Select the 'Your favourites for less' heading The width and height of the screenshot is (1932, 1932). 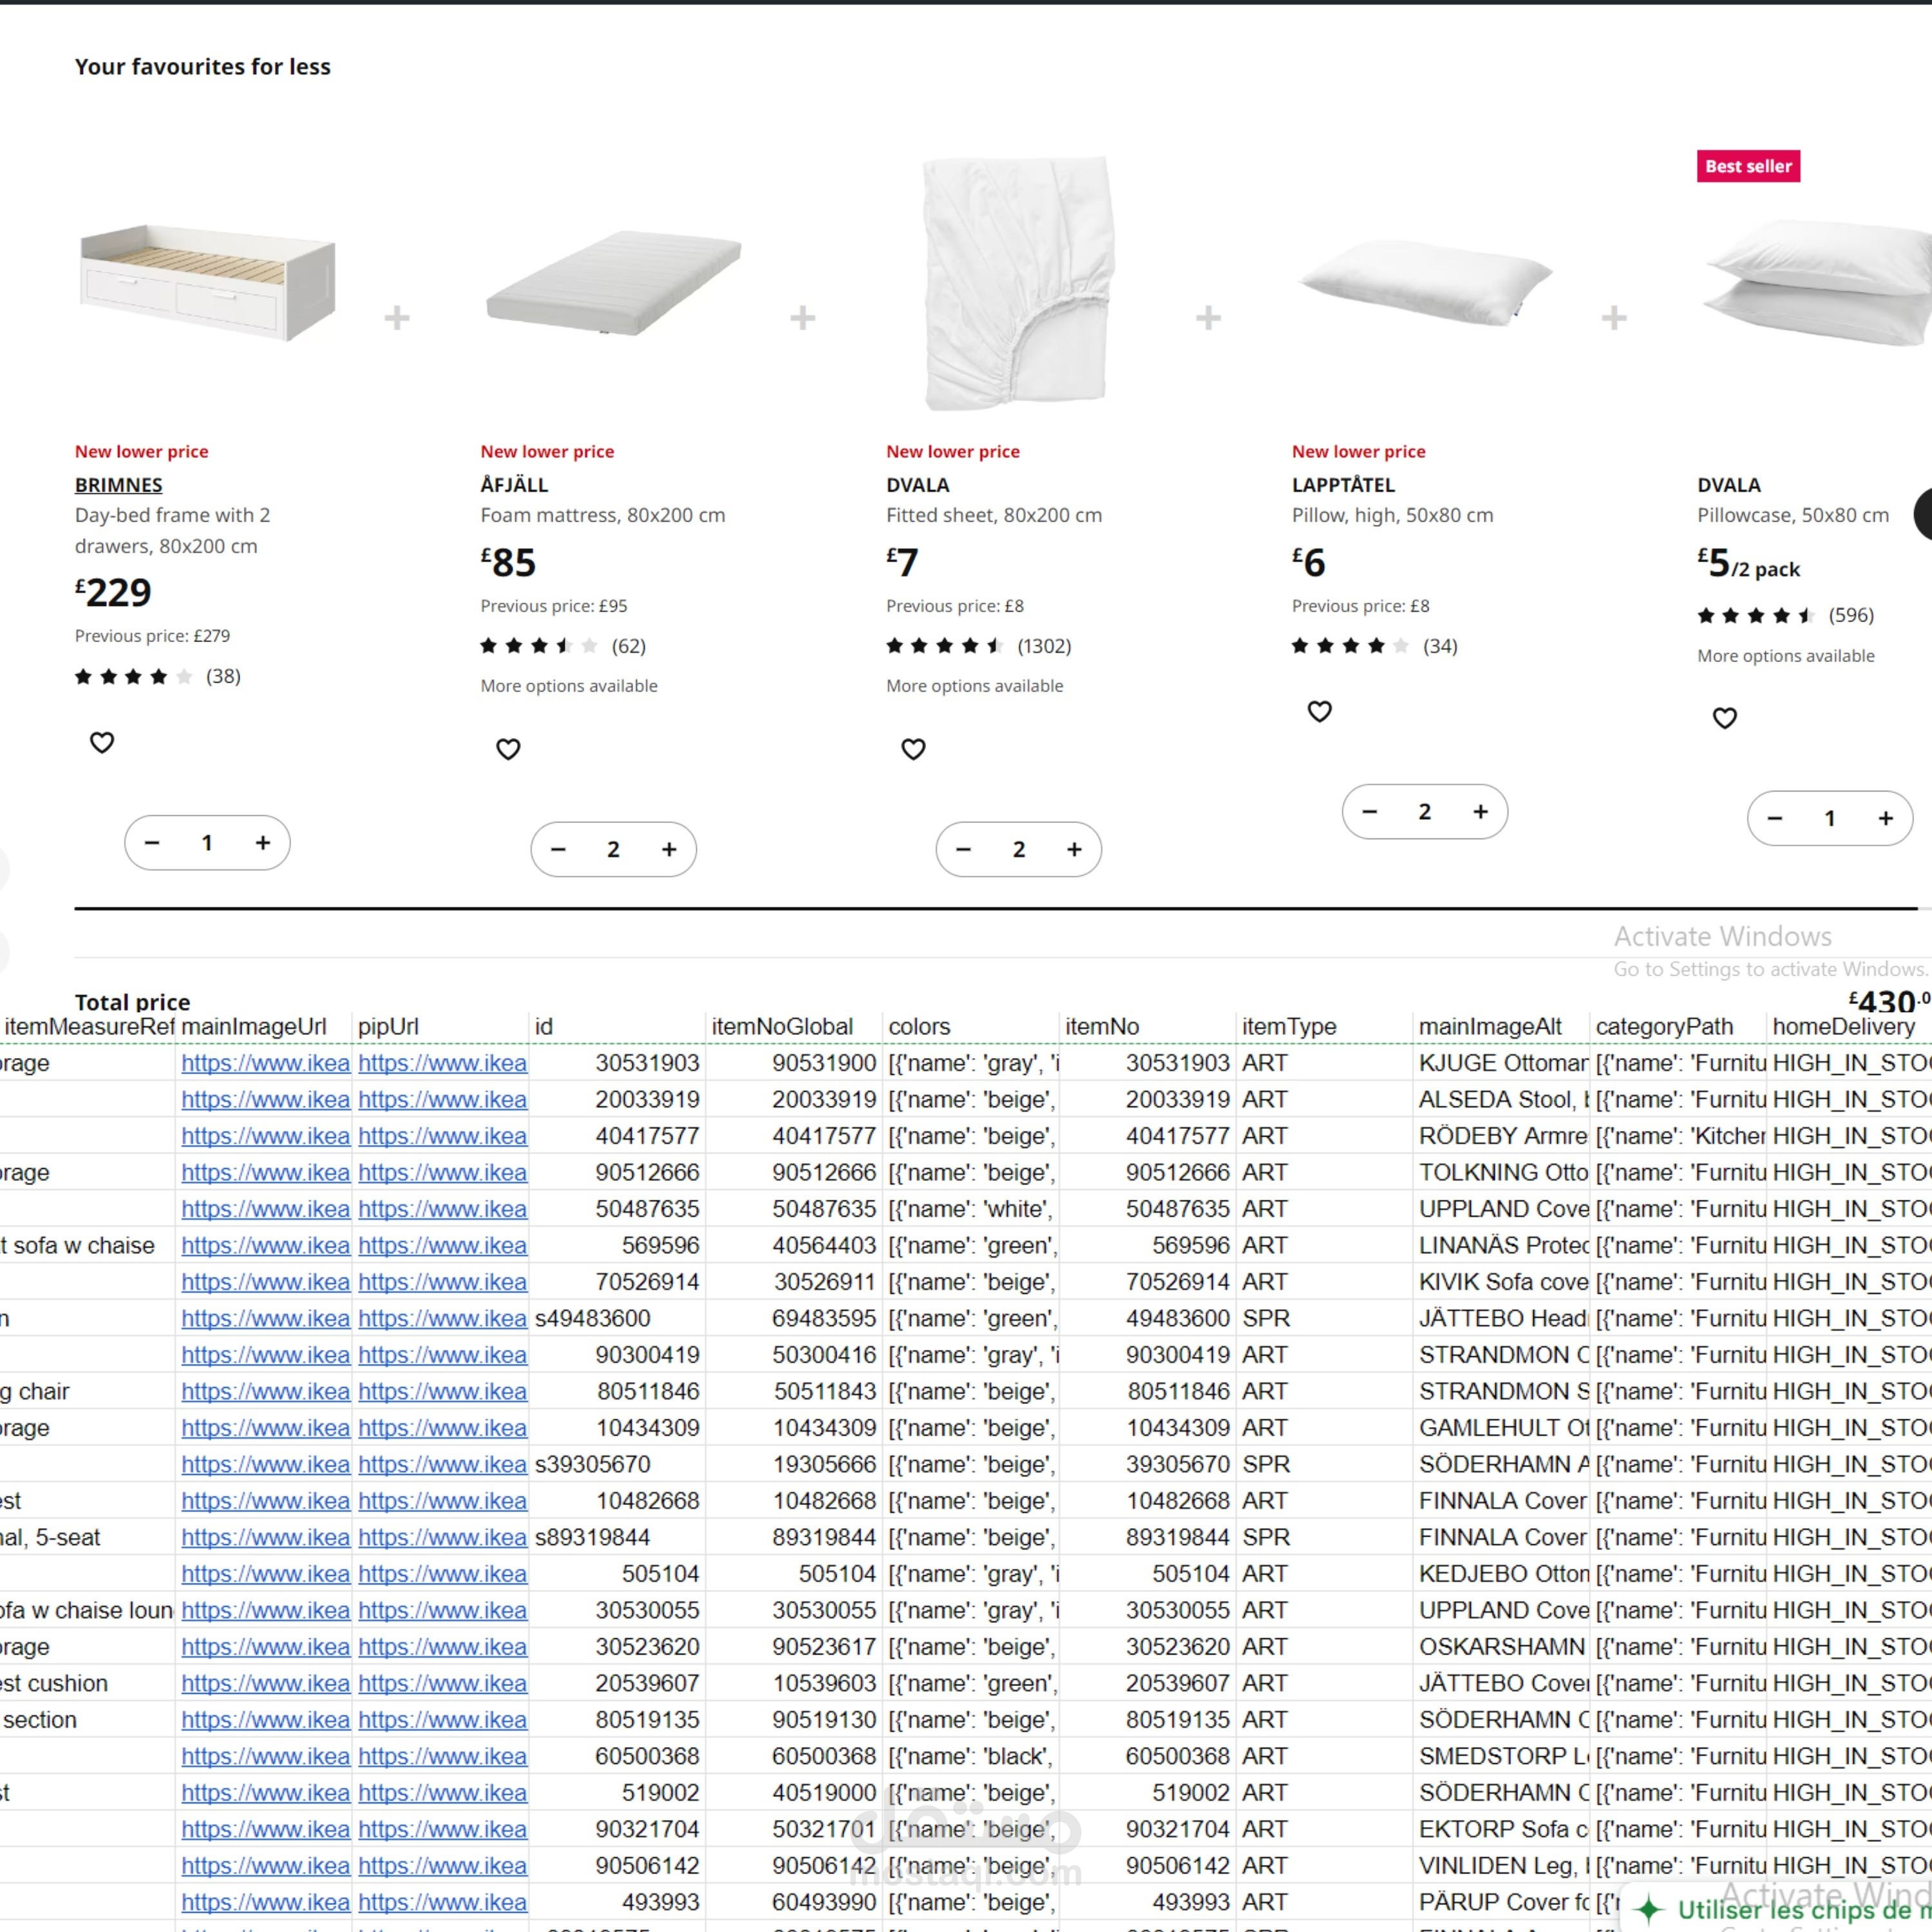(x=203, y=66)
